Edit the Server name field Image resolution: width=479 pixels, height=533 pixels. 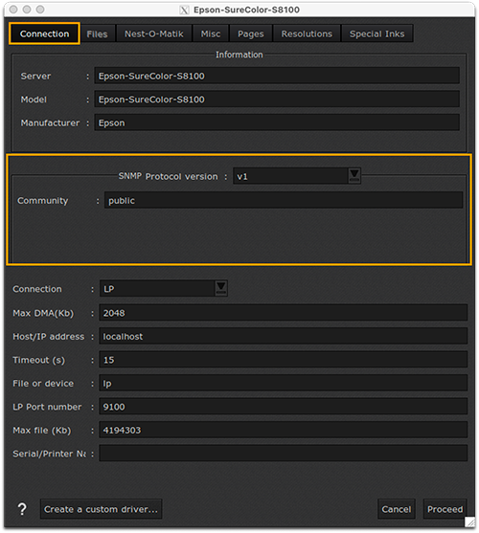coord(277,76)
